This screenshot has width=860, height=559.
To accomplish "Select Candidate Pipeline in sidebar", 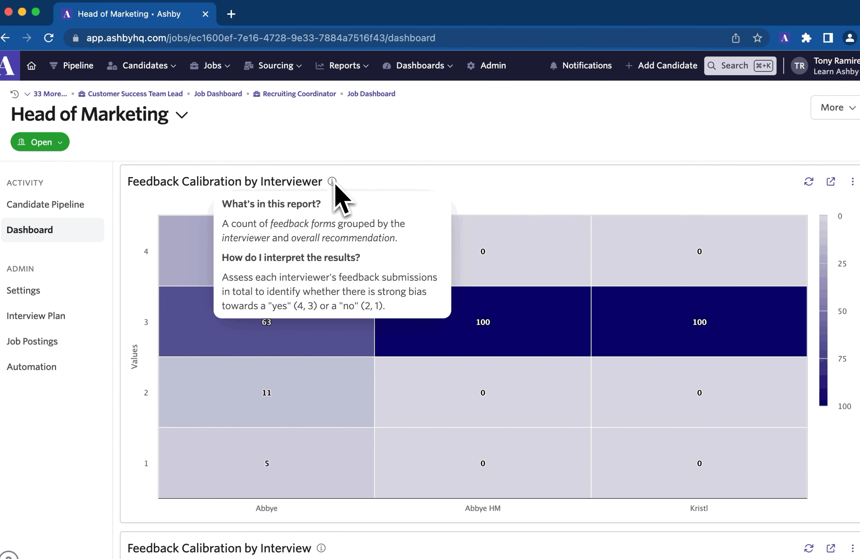I will (x=45, y=204).
